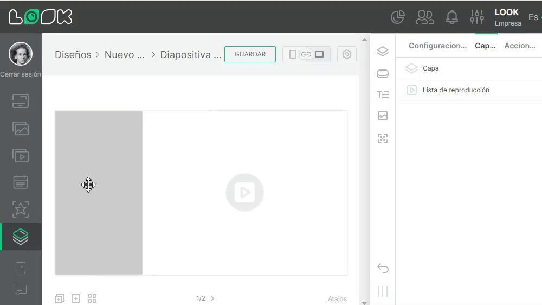The width and height of the screenshot is (542, 305).
Task: Go to next slide chevron
Action: pyautogui.click(x=212, y=298)
